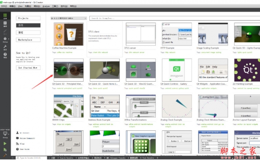Screen dimensions: 260x161
Task: Click the Search in Examples field
Action: 175,18
